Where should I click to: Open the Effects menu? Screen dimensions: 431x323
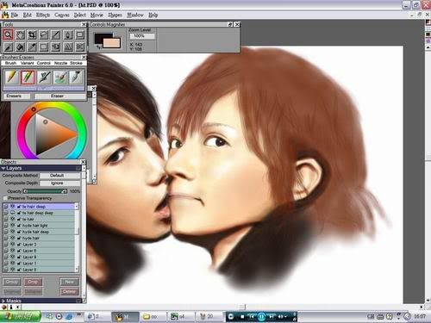click(x=43, y=15)
